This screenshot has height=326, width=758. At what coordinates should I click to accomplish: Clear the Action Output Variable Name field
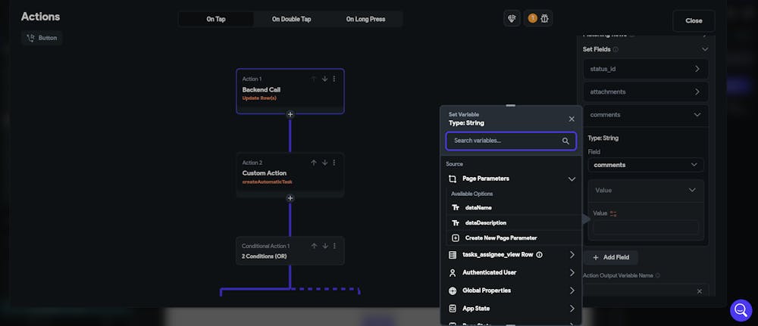pos(699,291)
